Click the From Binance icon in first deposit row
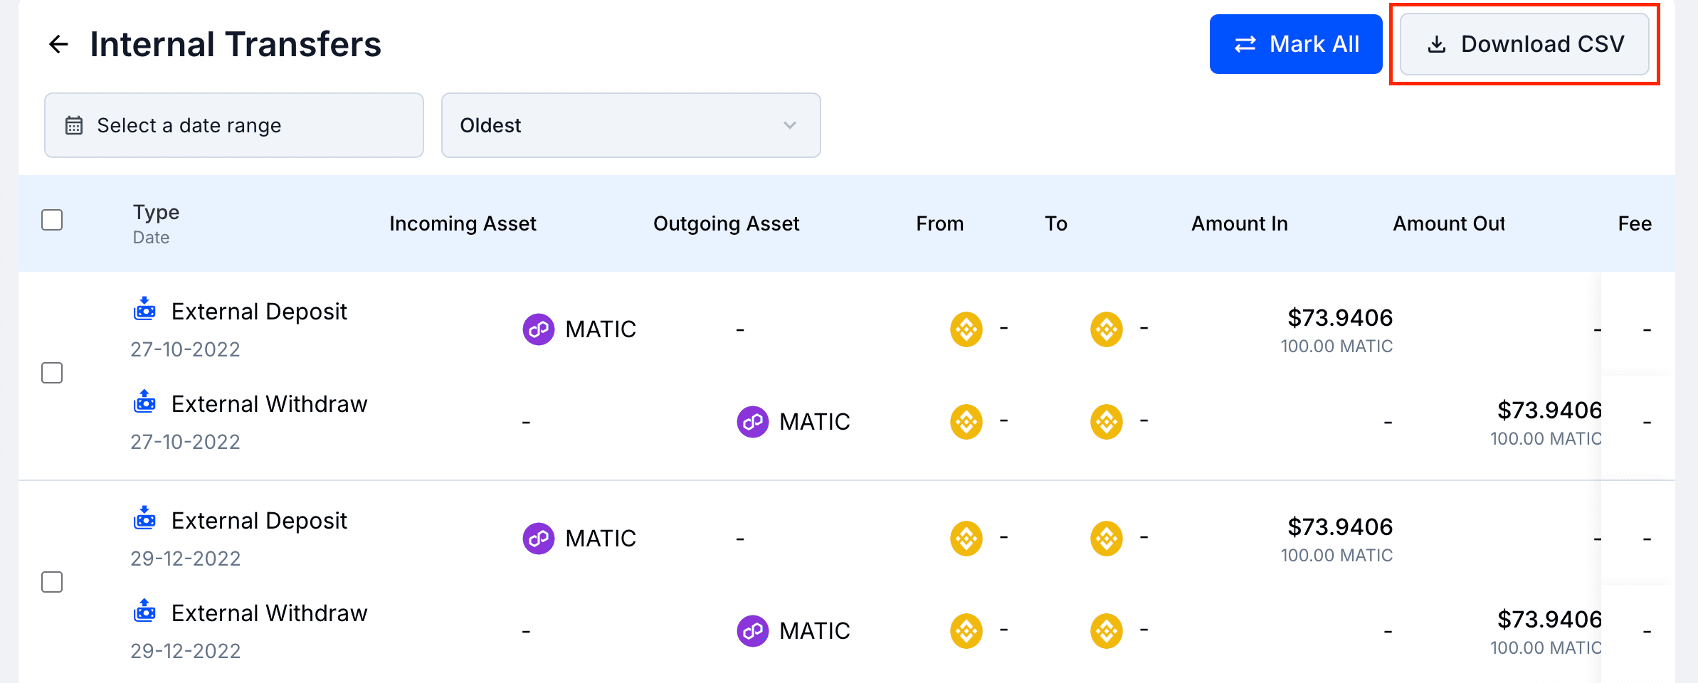Image resolution: width=1698 pixels, height=683 pixels. click(966, 329)
